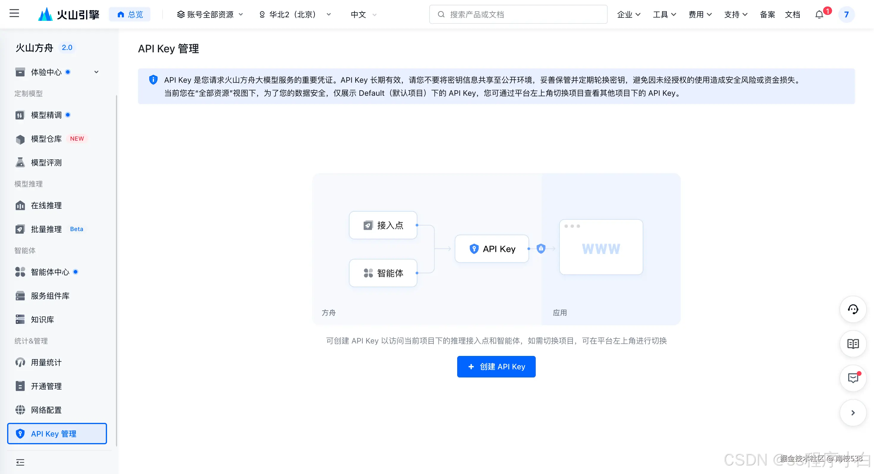Open the 费用 top menu
This screenshot has width=874, height=474.
coord(700,15)
